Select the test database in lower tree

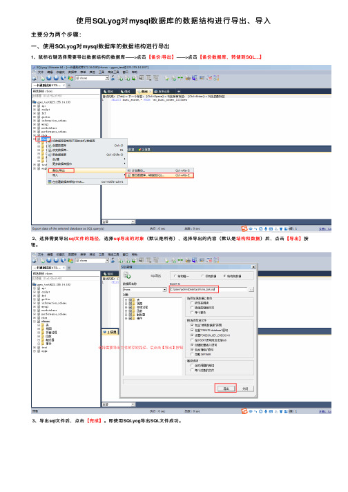(x=44, y=347)
